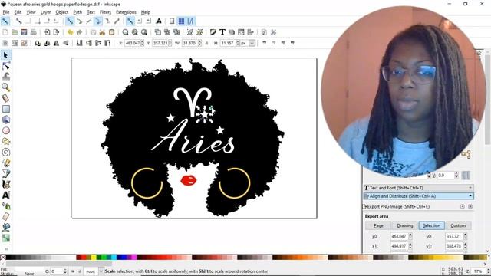
Task: Open the File menu
Action: pos(6,12)
